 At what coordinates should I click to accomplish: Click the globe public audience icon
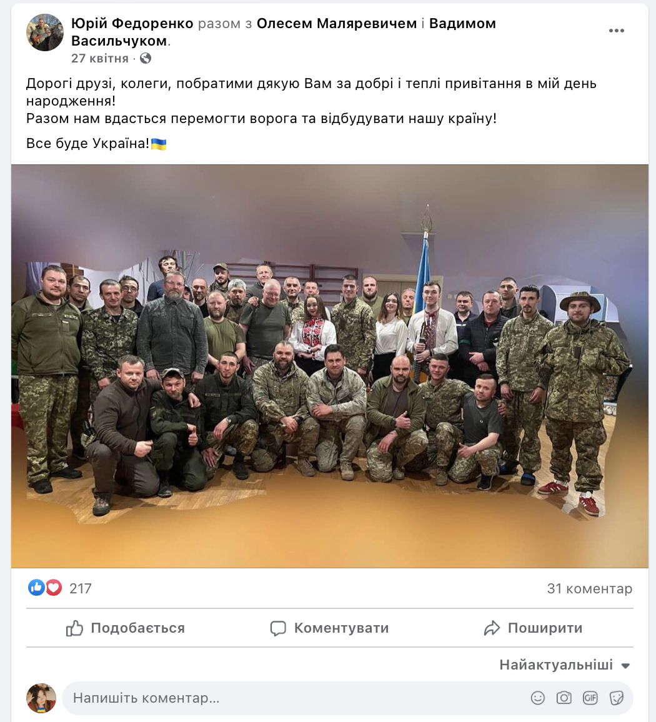(x=146, y=58)
